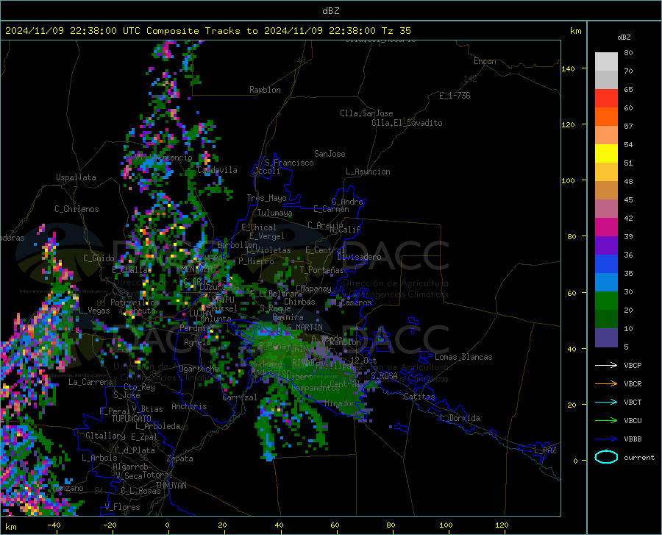Select the yellow 51 dBZ color swatch

tap(606, 154)
